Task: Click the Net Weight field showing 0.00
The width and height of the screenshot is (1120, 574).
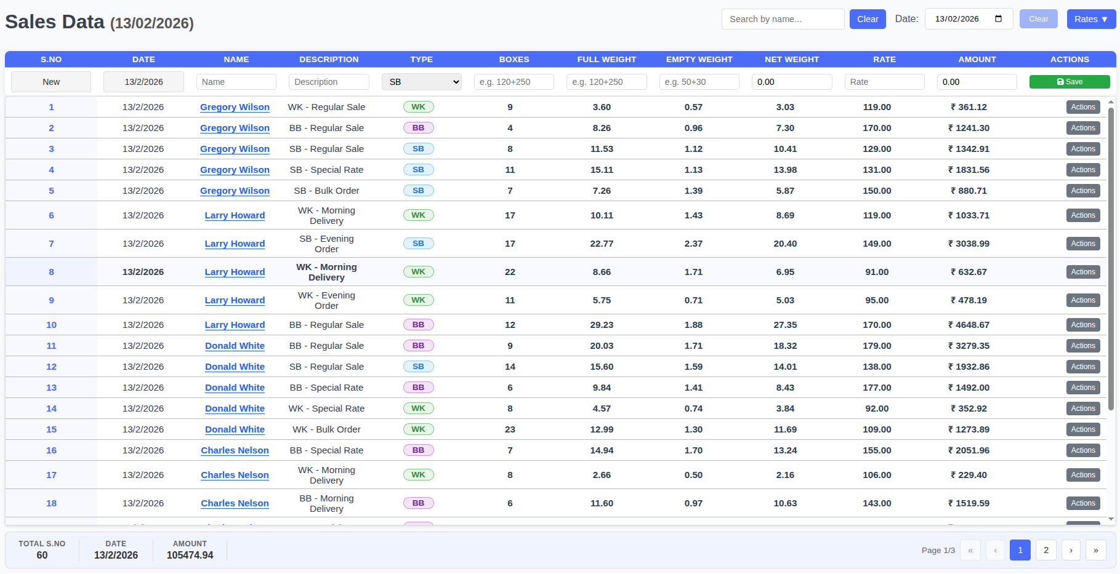Action: coord(792,82)
